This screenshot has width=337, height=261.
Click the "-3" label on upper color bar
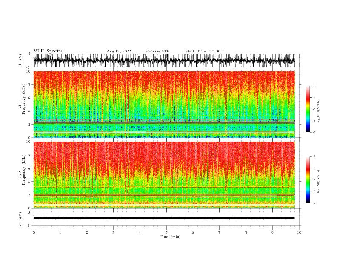coord(314,86)
